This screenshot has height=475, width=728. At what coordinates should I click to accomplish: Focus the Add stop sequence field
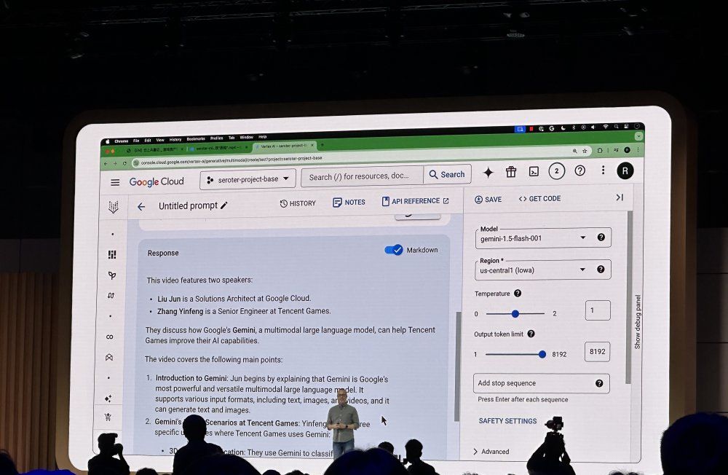point(542,383)
